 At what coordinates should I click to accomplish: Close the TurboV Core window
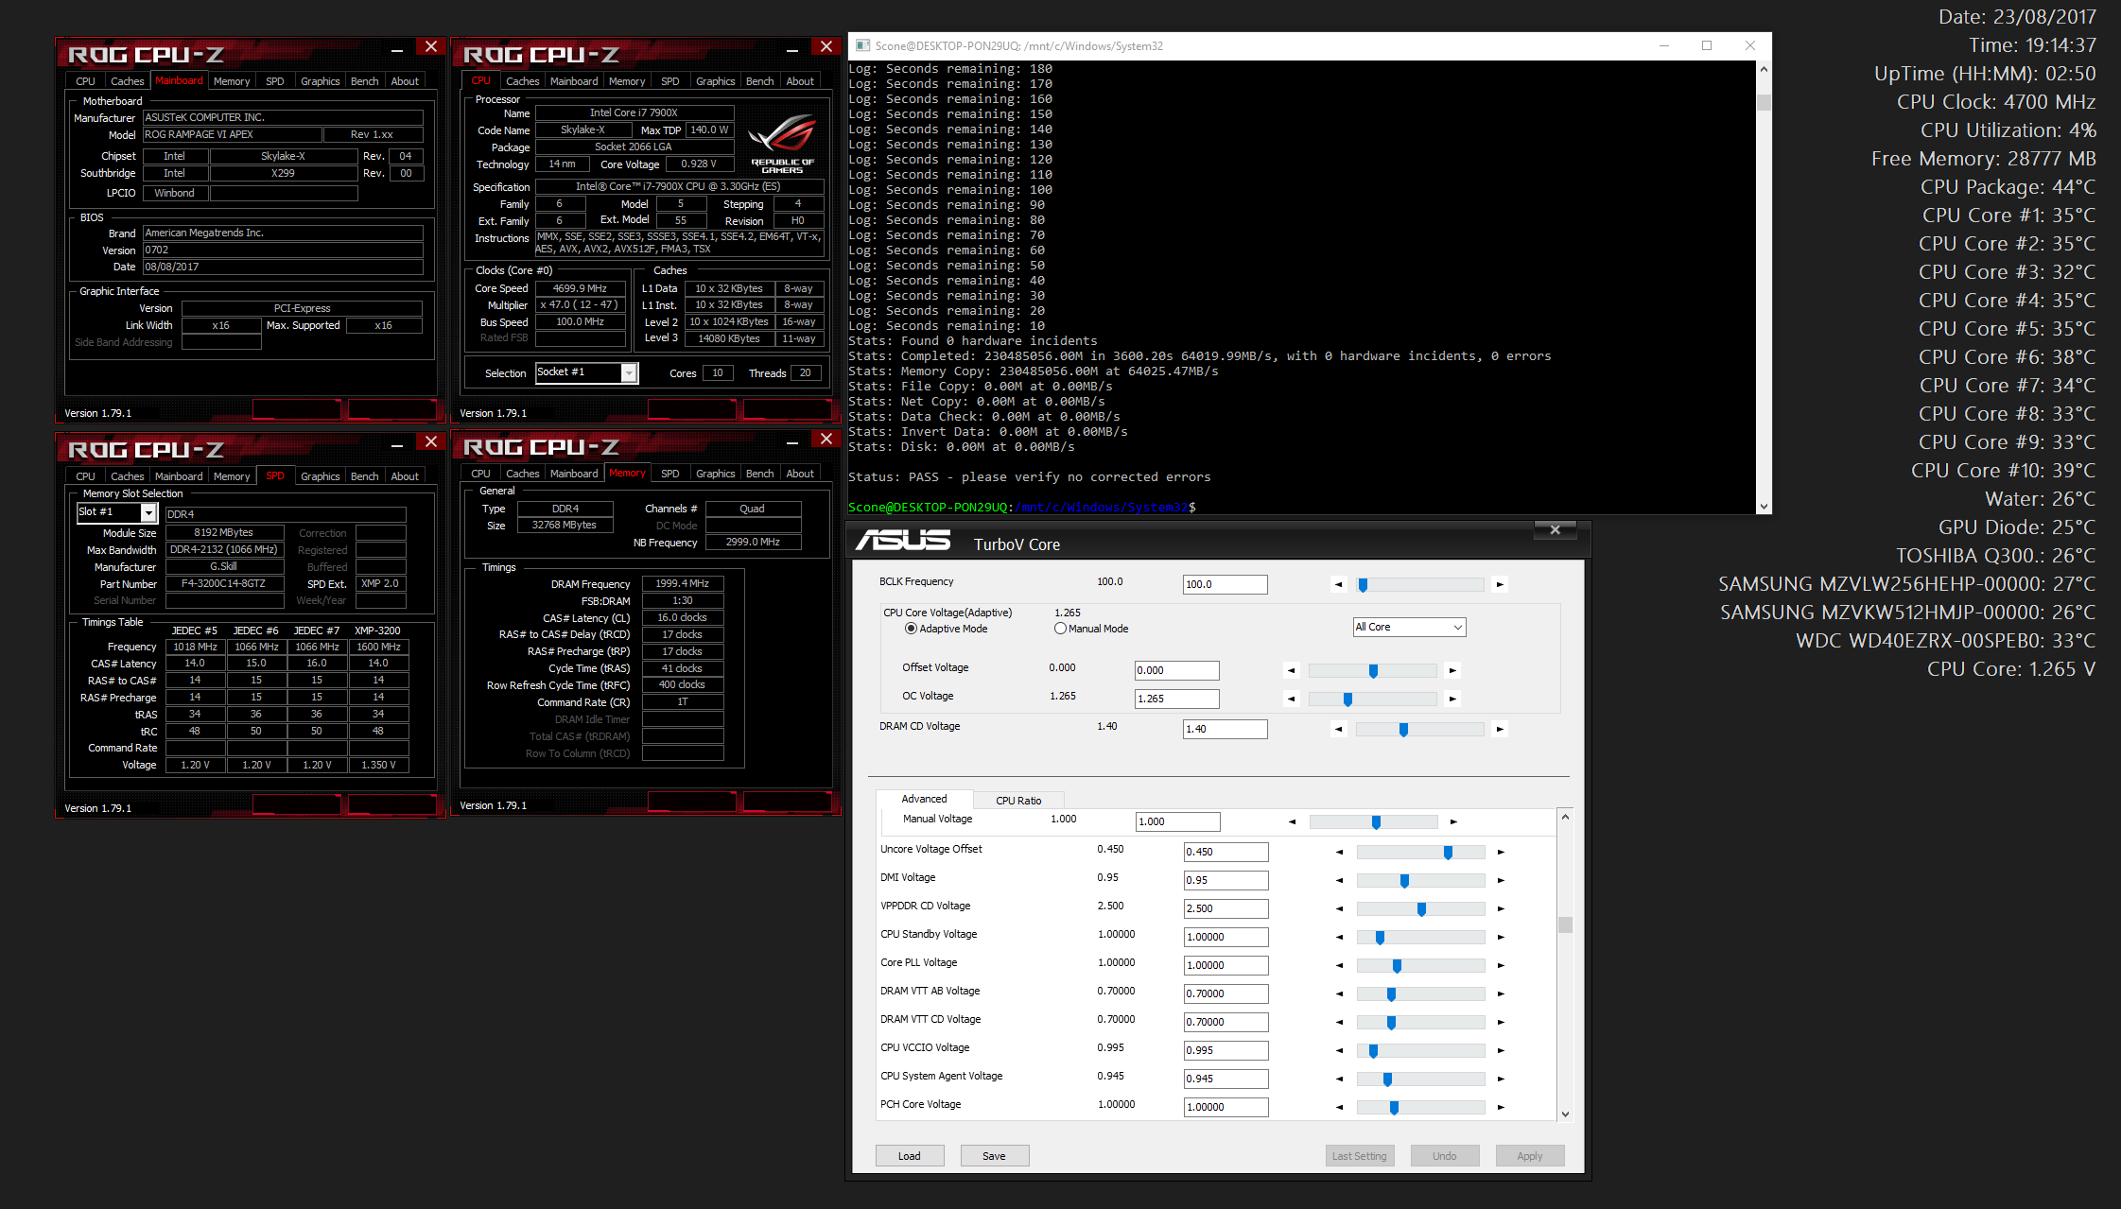tap(1555, 530)
